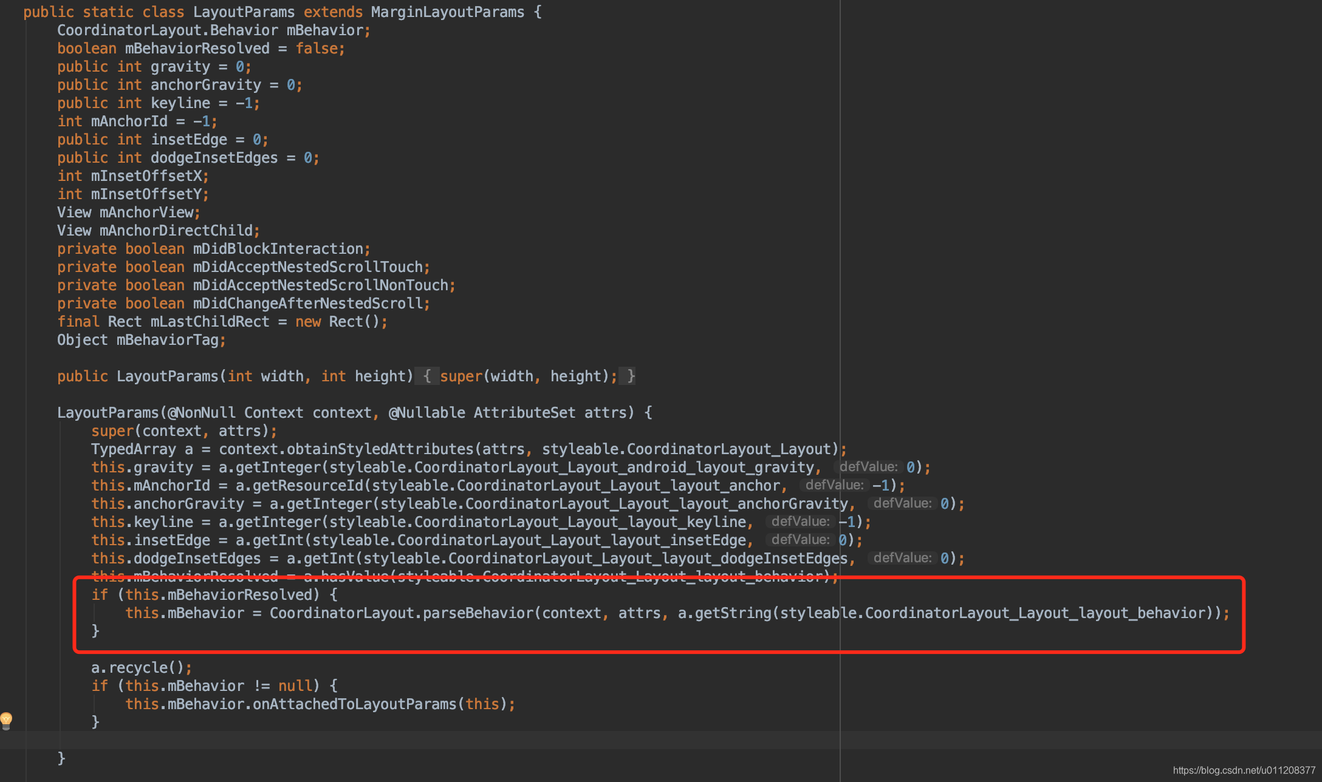
Task: Click 'a.recycle();' statement
Action: [x=142, y=668]
